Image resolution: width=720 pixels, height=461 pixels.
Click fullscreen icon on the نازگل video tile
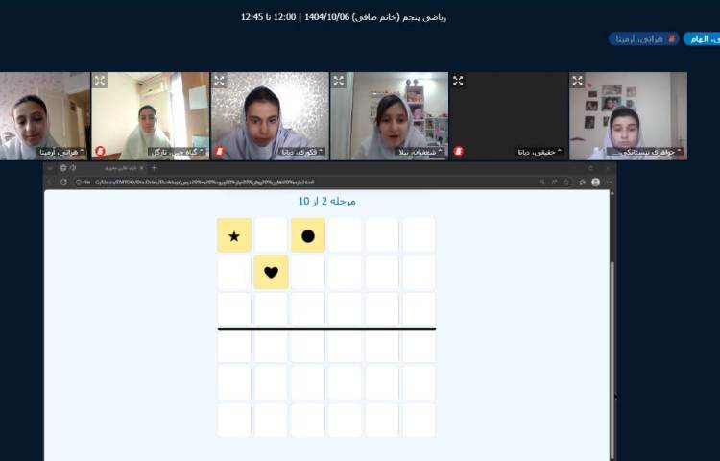click(100, 81)
